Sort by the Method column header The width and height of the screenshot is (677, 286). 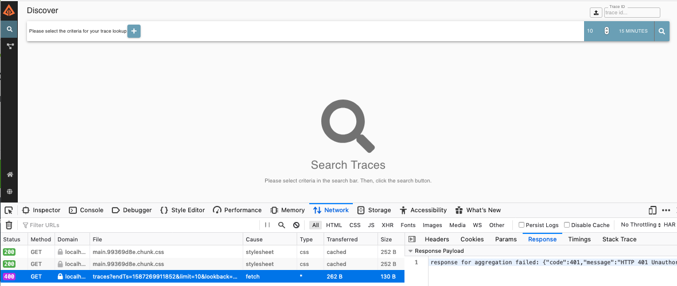(41, 239)
